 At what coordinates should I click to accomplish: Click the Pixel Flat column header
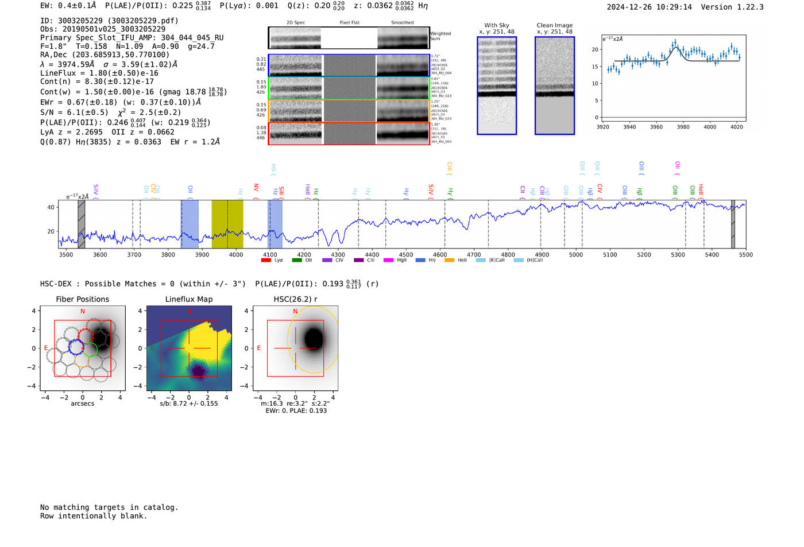349,23
